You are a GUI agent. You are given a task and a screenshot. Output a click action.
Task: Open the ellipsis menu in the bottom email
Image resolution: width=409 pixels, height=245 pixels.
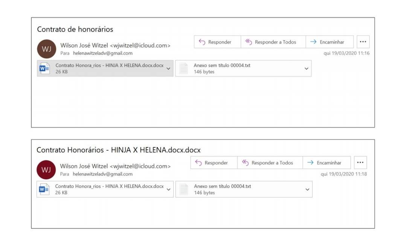coord(360,162)
